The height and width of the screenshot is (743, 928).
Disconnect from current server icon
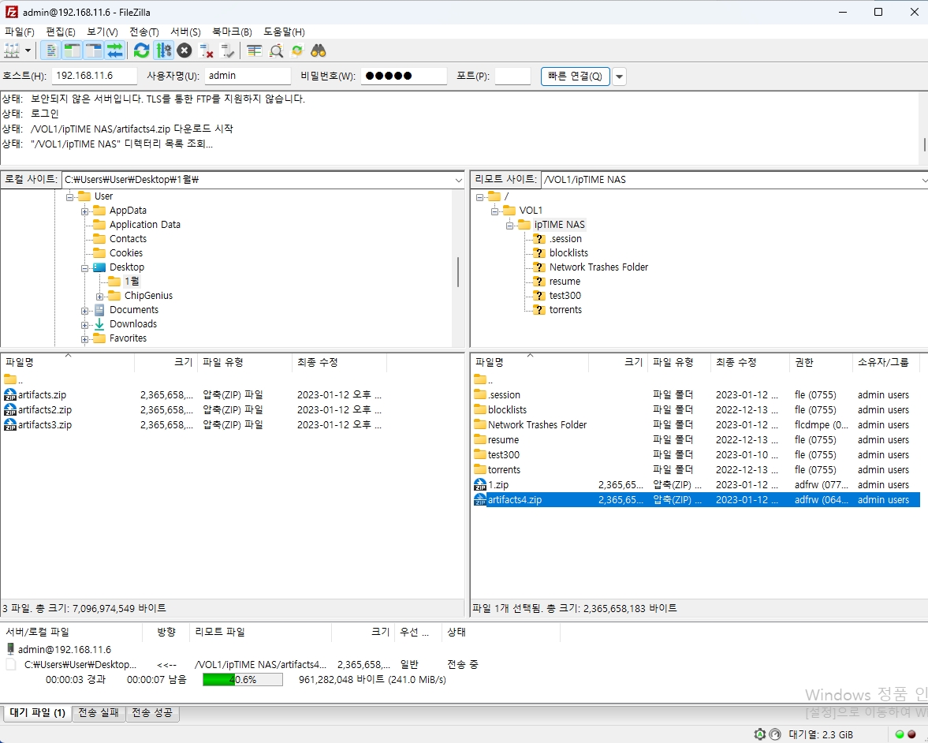(206, 51)
